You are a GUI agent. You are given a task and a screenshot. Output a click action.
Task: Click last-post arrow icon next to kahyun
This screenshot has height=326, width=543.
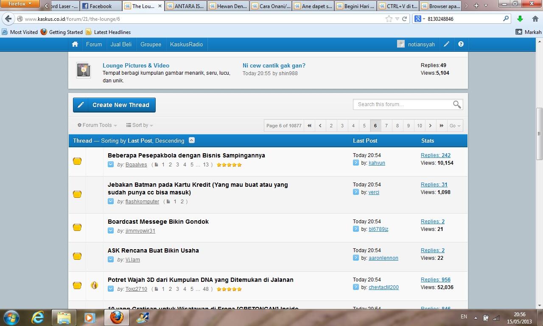tap(356, 163)
